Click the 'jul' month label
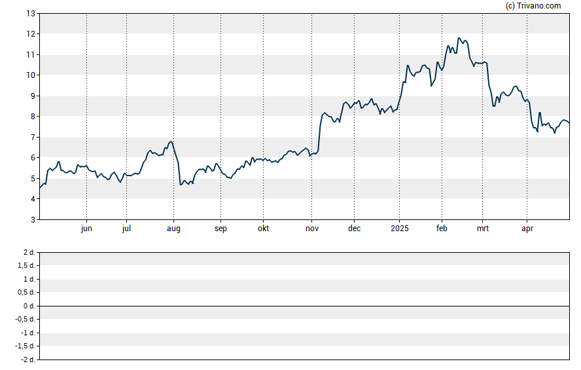Viewport: 581px width, 370px height. pos(126,229)
